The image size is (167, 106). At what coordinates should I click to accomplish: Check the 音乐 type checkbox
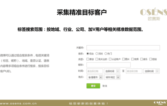pyautogui.click(x=142, y=59)
